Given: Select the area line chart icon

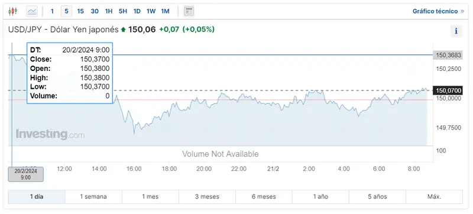Looking at the screenshot, I should tap(32, 11).
